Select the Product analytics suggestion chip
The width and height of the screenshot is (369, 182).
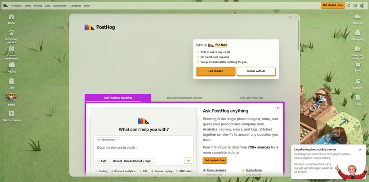(x=123, y=172)
